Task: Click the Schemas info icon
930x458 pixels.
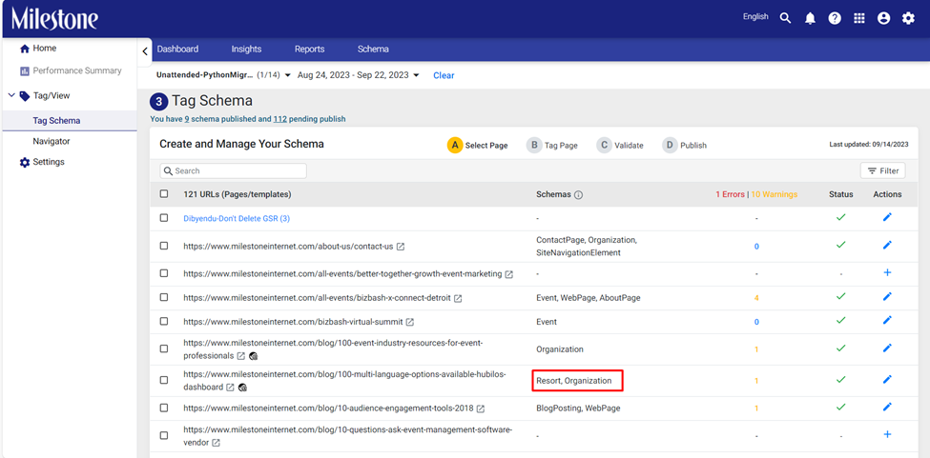Action: click(x=578, y=194)
